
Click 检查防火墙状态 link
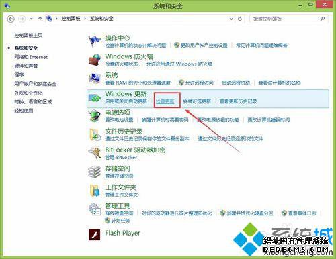coord(122,64)
